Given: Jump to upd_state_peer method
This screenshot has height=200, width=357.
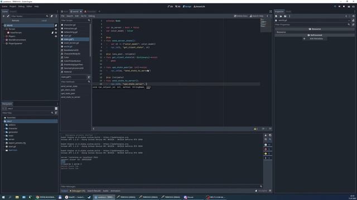Looking at the screenshot, I should pyautogui.click(x=68, y=93).
